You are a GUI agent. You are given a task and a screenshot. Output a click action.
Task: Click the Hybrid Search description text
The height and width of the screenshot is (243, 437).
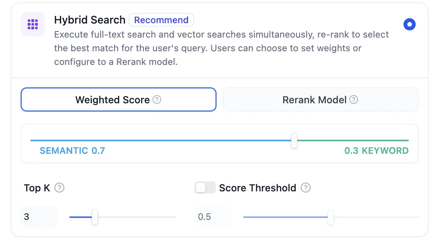pyautogui.click(x=221, y=48)
